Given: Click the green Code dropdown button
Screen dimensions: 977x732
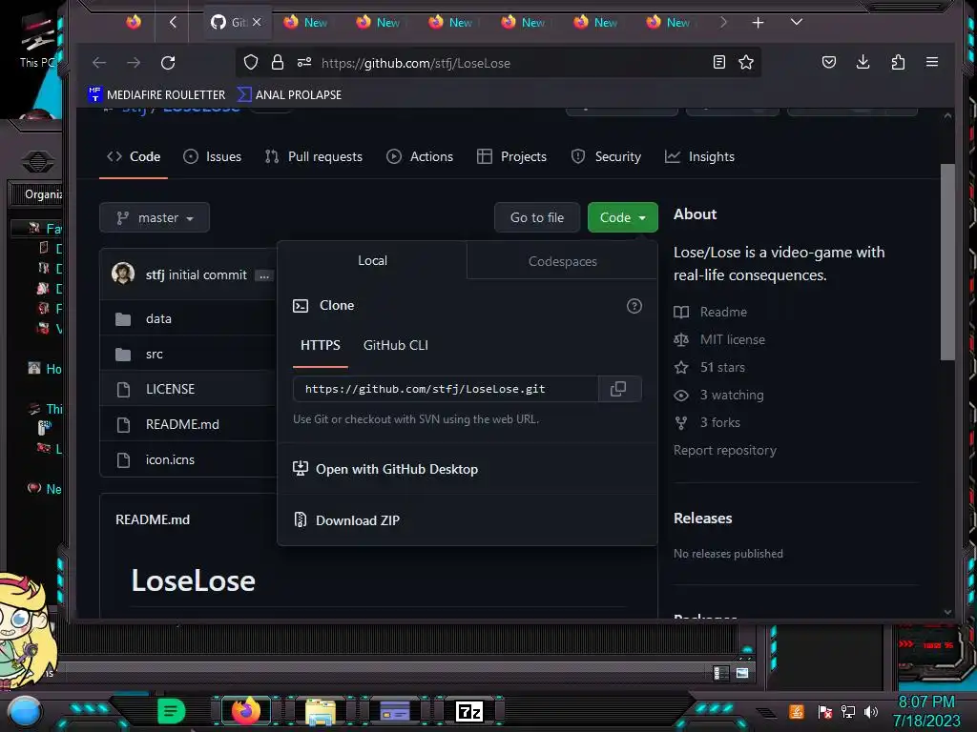Looking at the screenshot, I should tap(622, 218).
